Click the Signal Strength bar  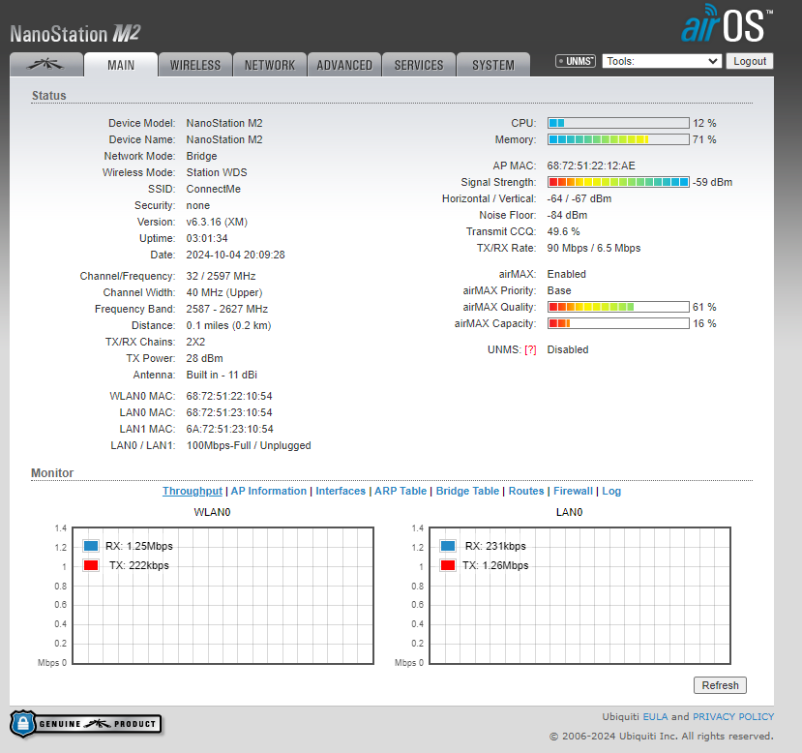click(618, 182)
